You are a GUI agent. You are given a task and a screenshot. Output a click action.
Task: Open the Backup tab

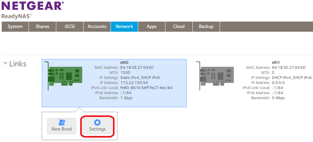pos(206,27)
